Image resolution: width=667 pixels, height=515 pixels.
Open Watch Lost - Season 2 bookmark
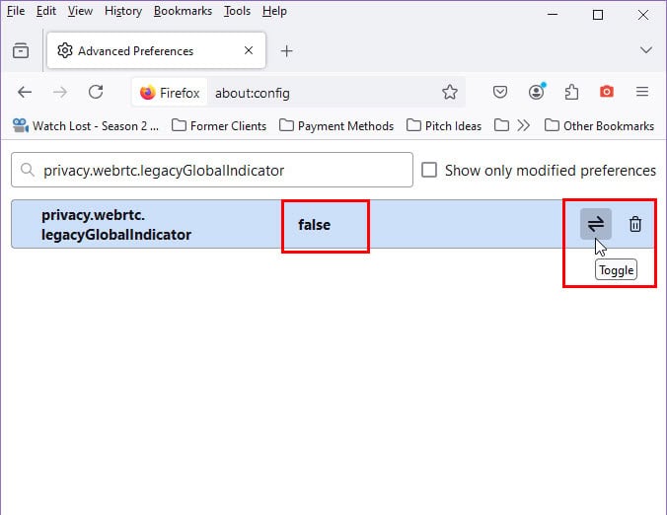(x=86, y=126)
